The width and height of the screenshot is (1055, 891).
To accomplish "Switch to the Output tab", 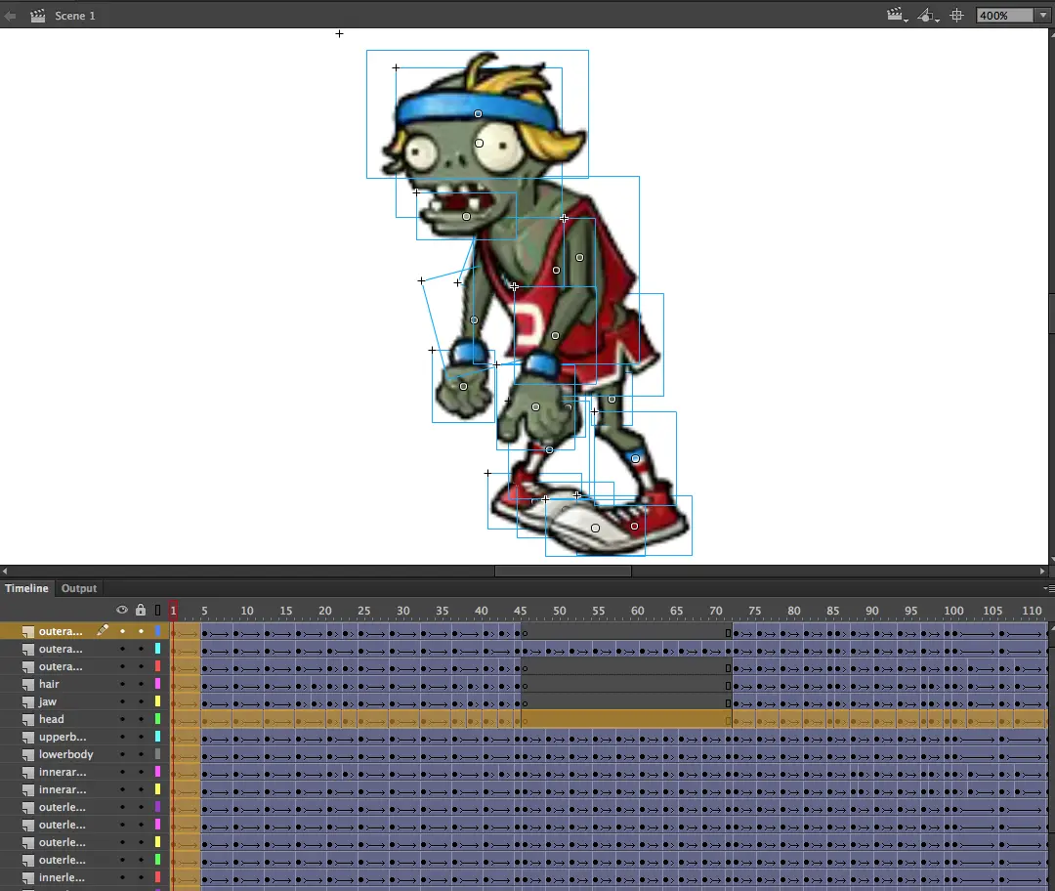I will (79, 588).
